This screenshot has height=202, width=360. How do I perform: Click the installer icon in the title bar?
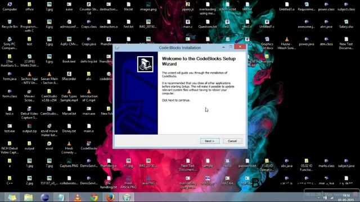click(118, 48)
